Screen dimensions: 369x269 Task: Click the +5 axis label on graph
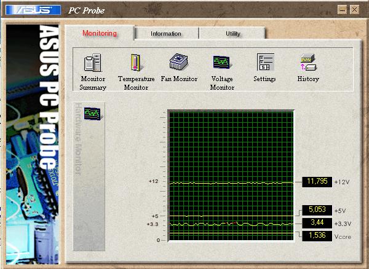[155, 216]
